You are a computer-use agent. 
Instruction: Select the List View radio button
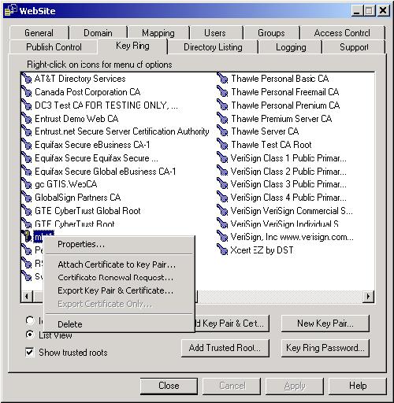click(x=30, y=335)
